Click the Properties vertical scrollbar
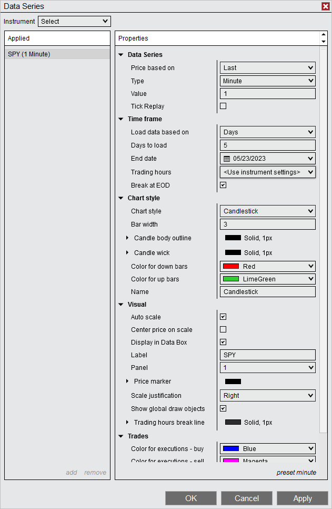Image resolution: width=332 pixels, height=509 pixels. pos(323,240)
